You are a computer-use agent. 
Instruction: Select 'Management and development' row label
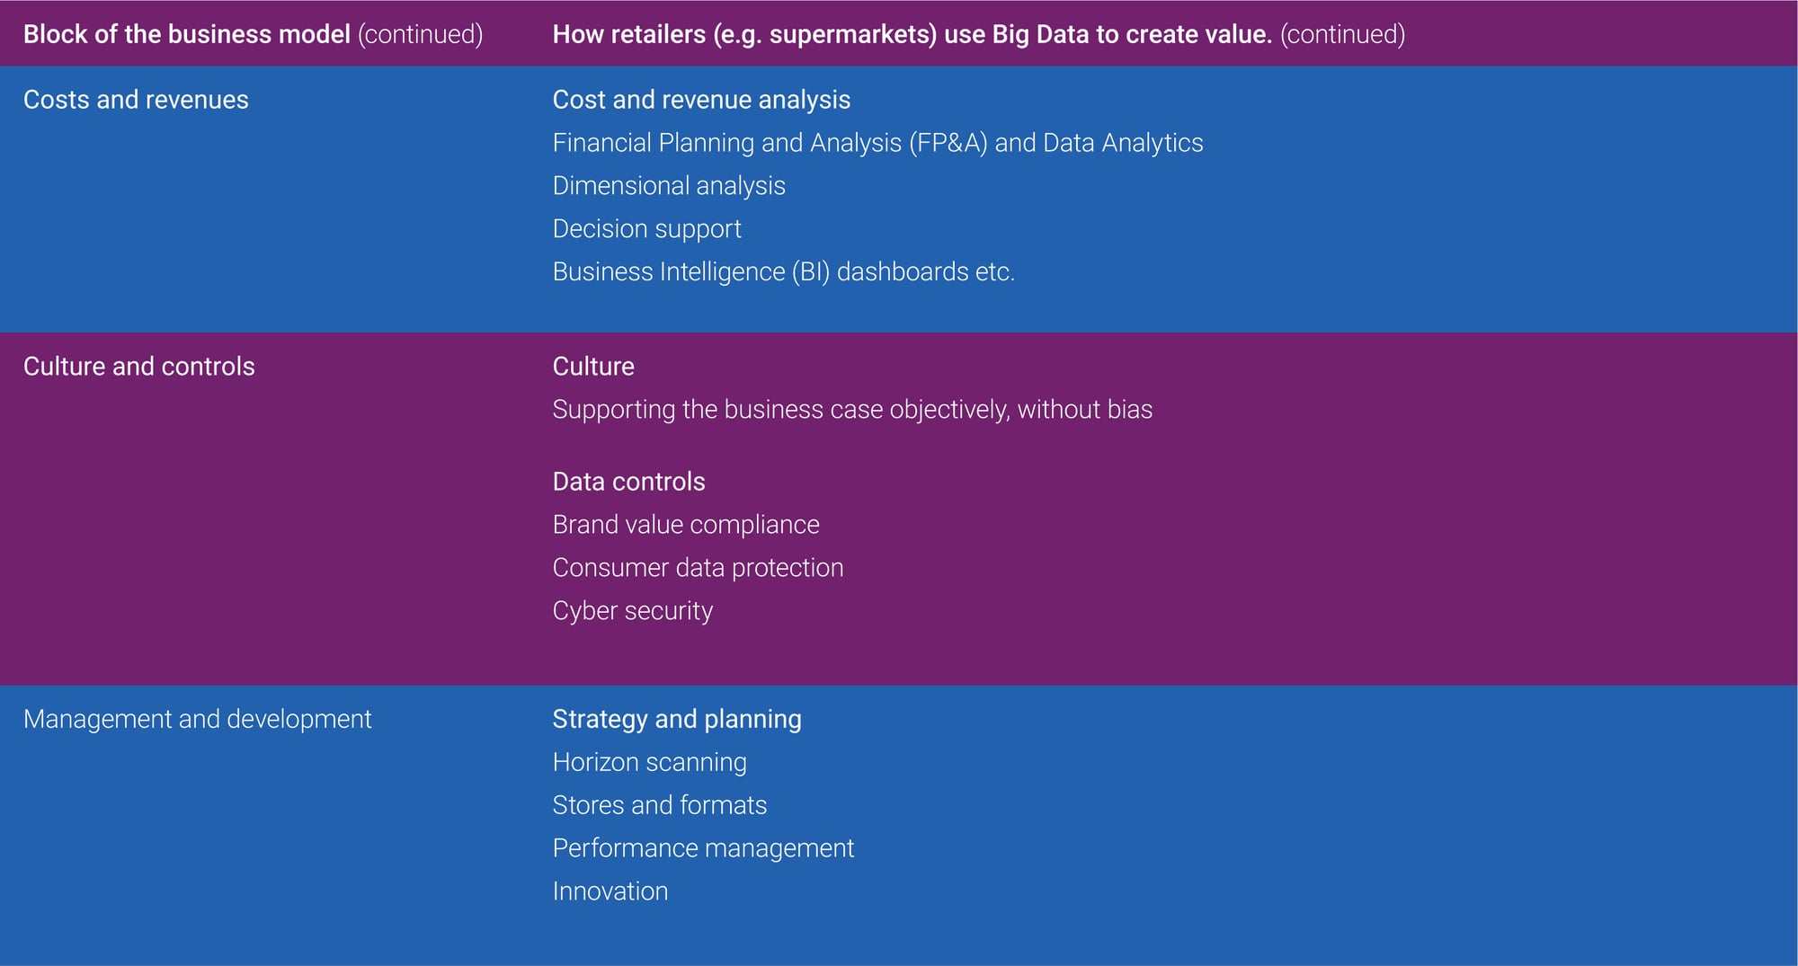(197, 719)
